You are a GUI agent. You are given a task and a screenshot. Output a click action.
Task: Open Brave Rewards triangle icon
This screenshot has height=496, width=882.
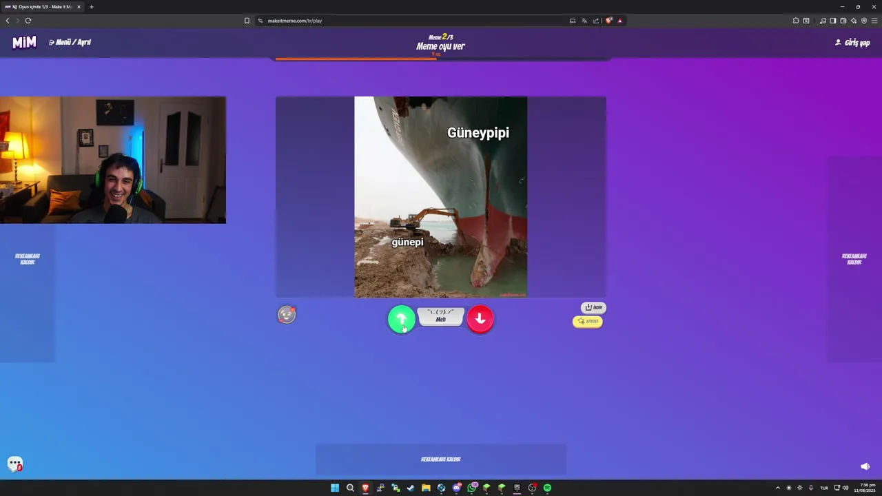pyautogui.click(x=619, y=21)
